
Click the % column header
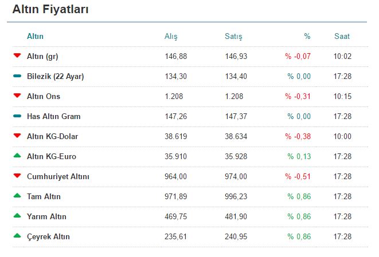pyautogui.click(x=307, y=37)
